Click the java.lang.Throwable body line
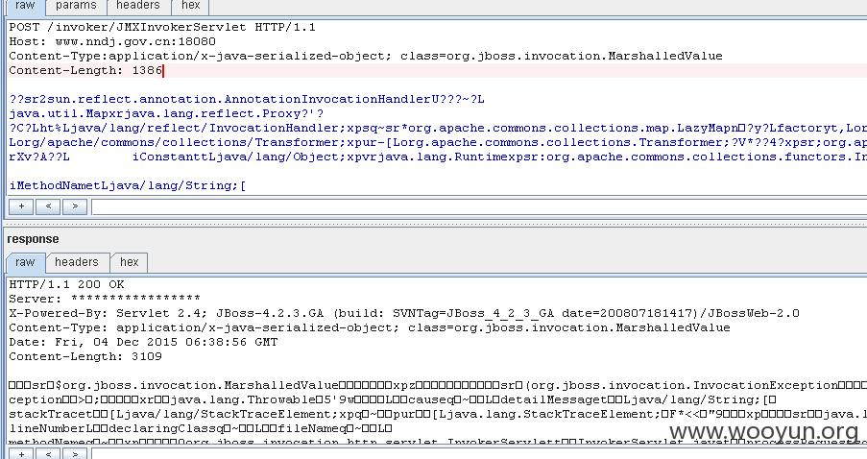 [x=393, y=399]
